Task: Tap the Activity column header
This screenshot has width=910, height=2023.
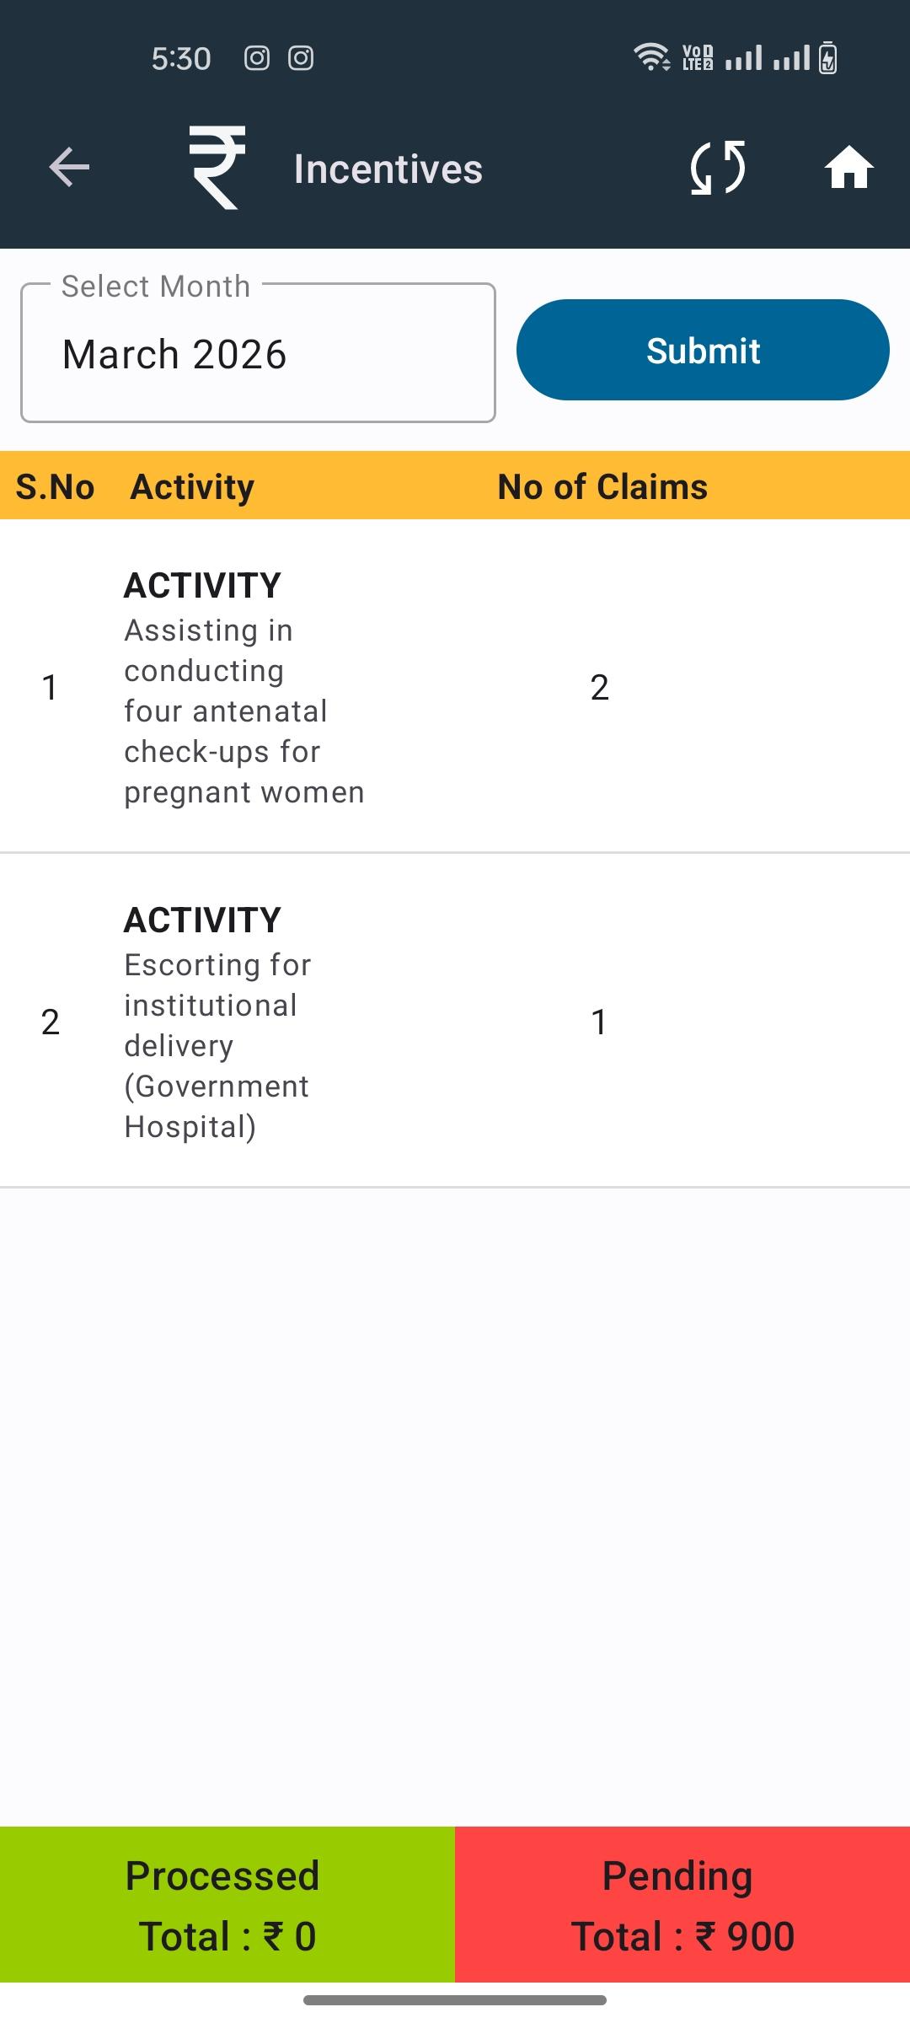Action: click(x=192, y=486)
